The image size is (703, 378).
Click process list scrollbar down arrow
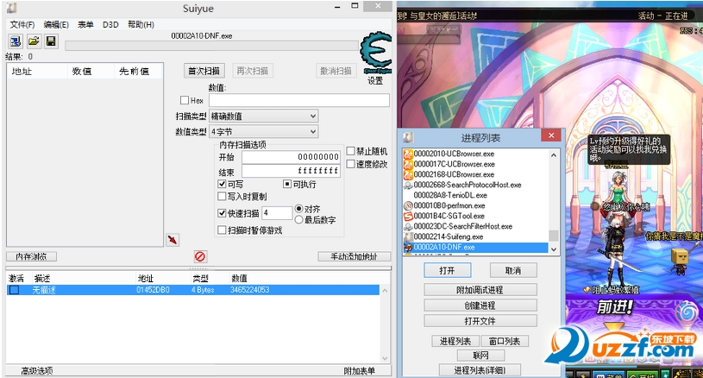(x=554, y=249)
